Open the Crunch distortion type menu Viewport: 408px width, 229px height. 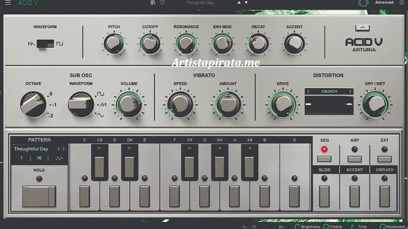[329, 91]
